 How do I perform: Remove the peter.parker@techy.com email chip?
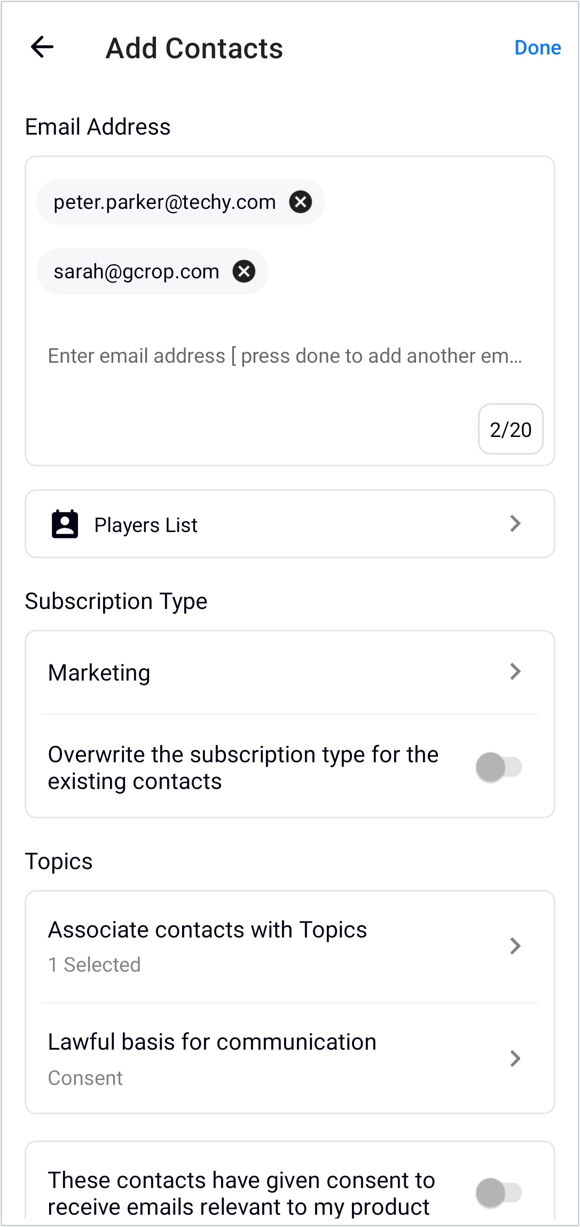[301, 202]
